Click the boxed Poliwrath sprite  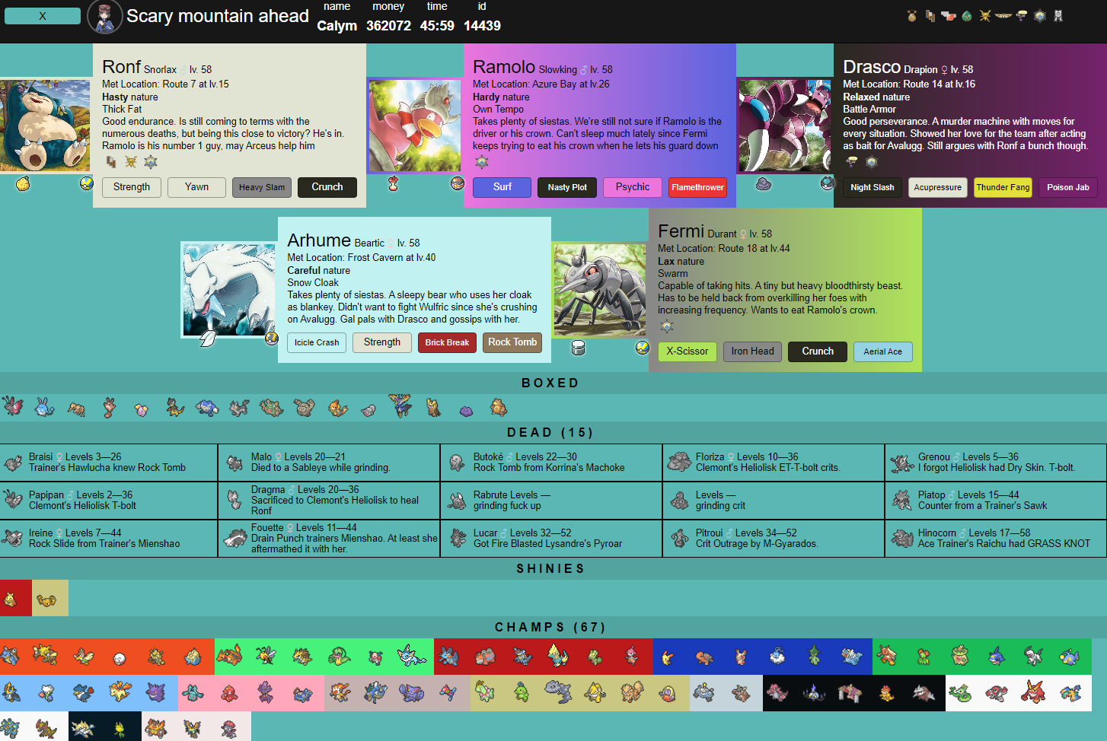(206, 407)
